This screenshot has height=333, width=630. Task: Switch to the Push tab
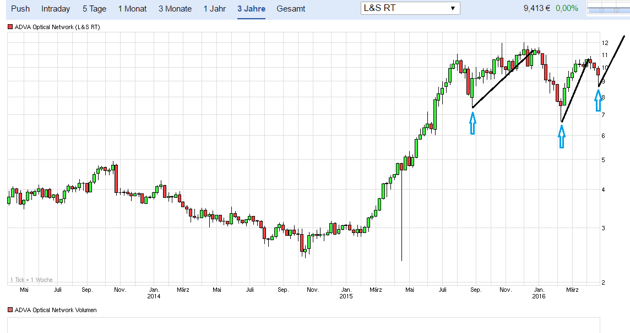20,8
